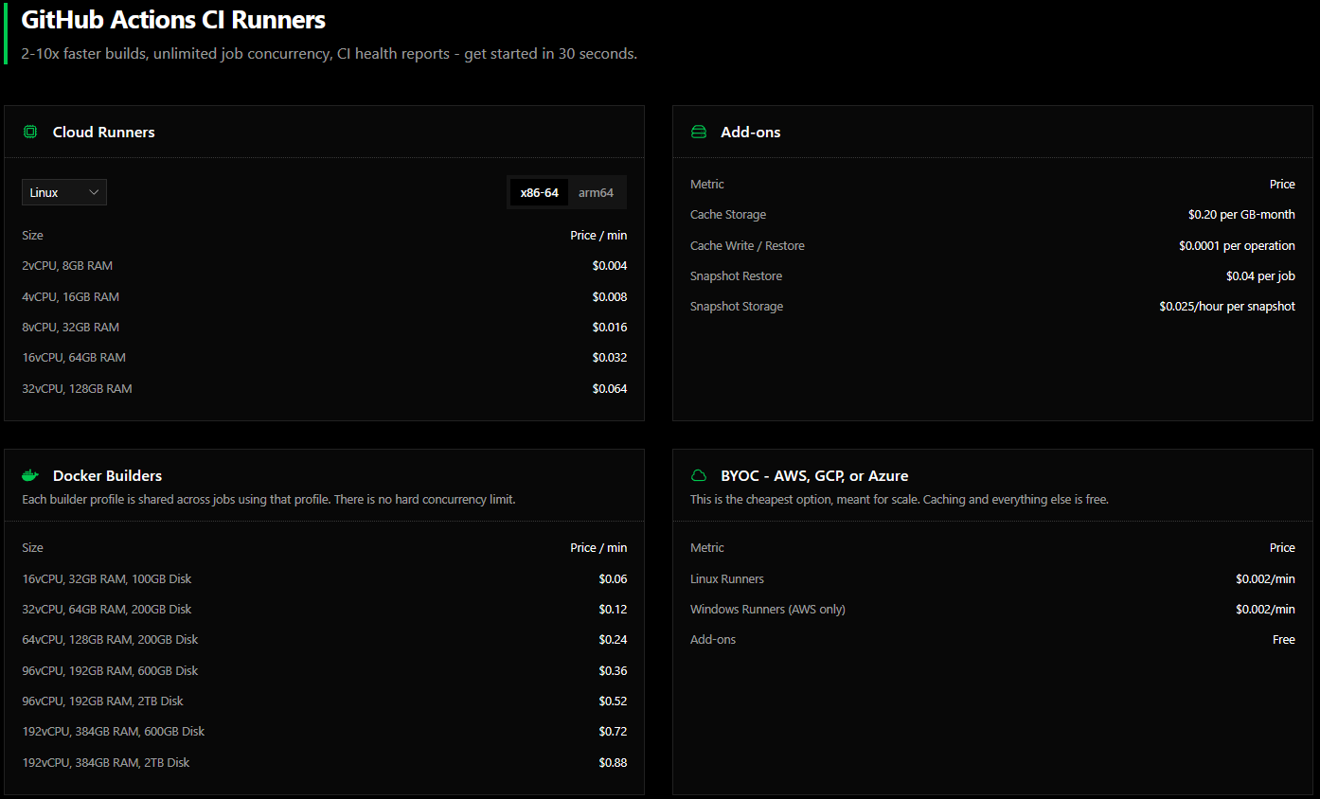Click the Snapshot Restore metric
This screenshot has height=799, width=1320.
point(736,275)
